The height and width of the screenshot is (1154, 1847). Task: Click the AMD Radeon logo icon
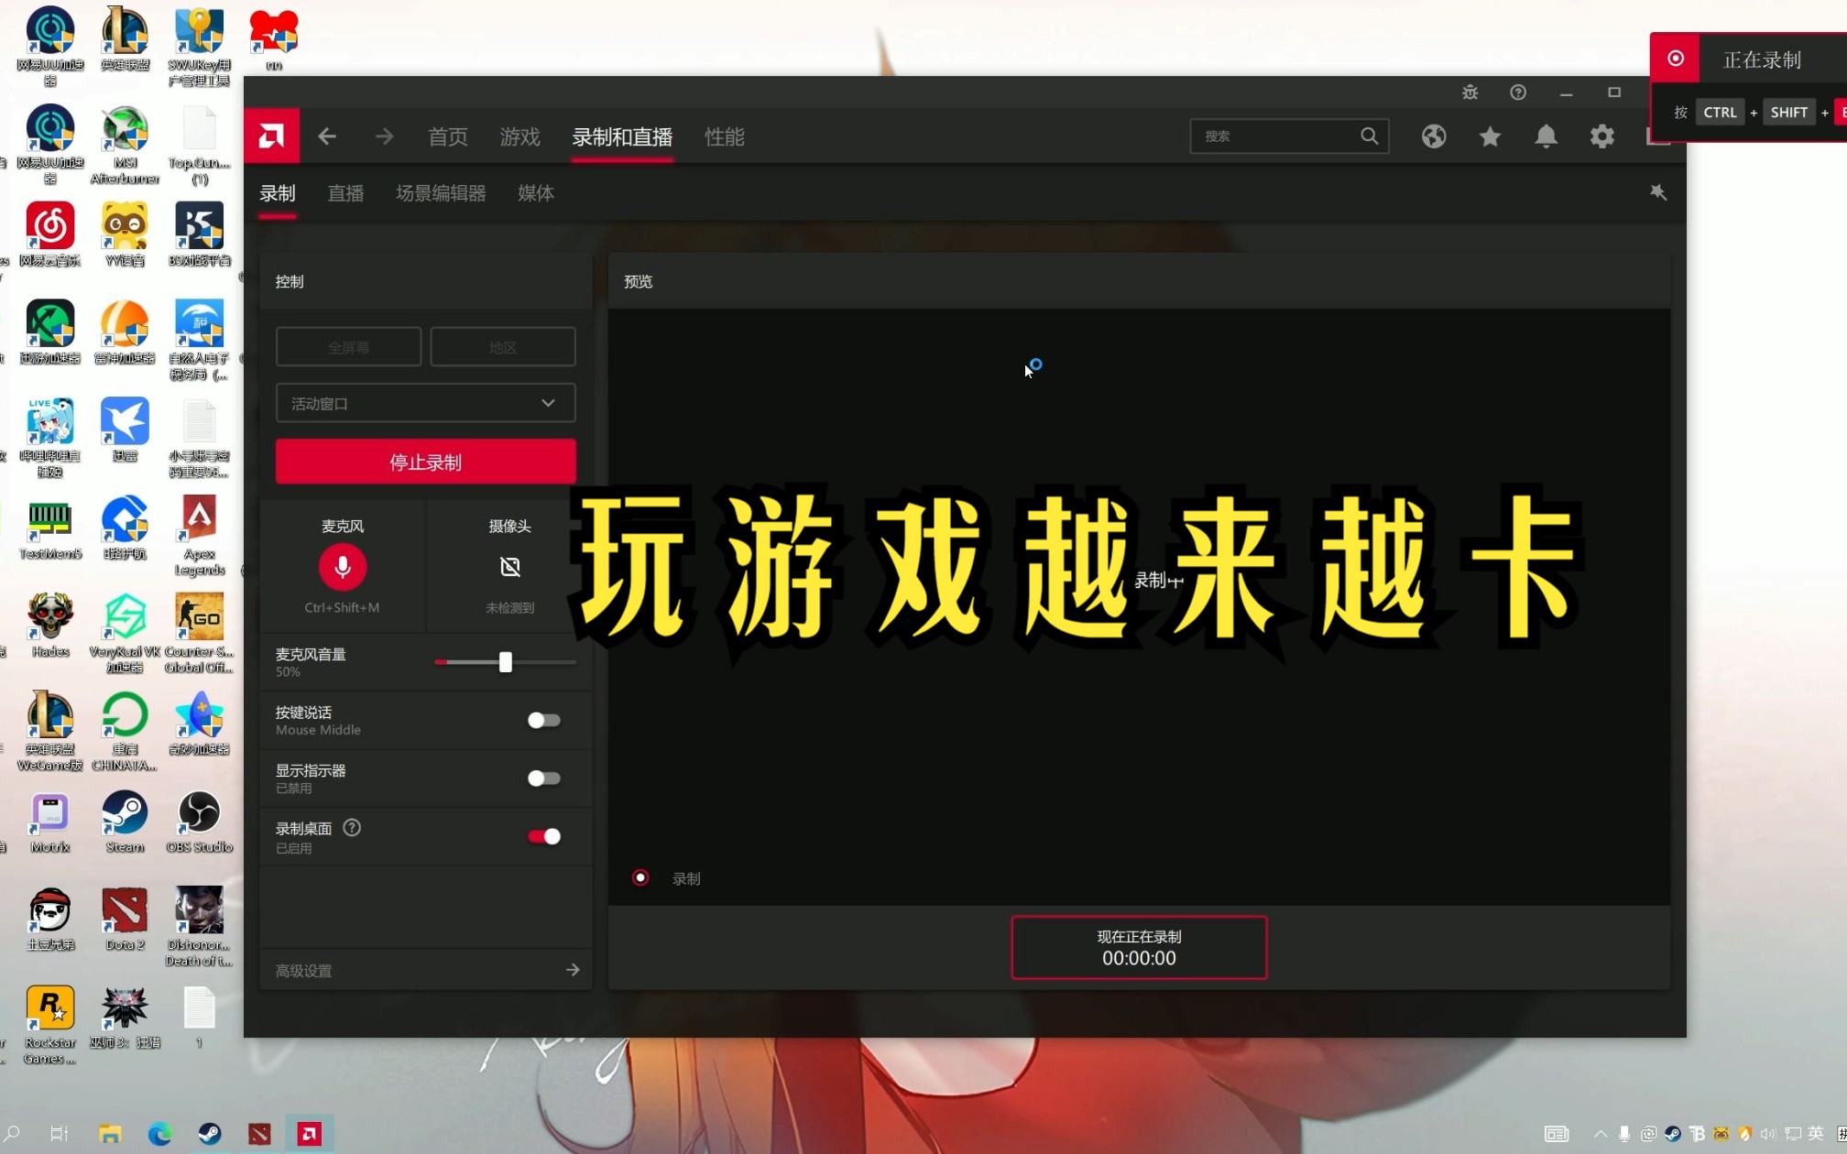click(x=271, y=136)
